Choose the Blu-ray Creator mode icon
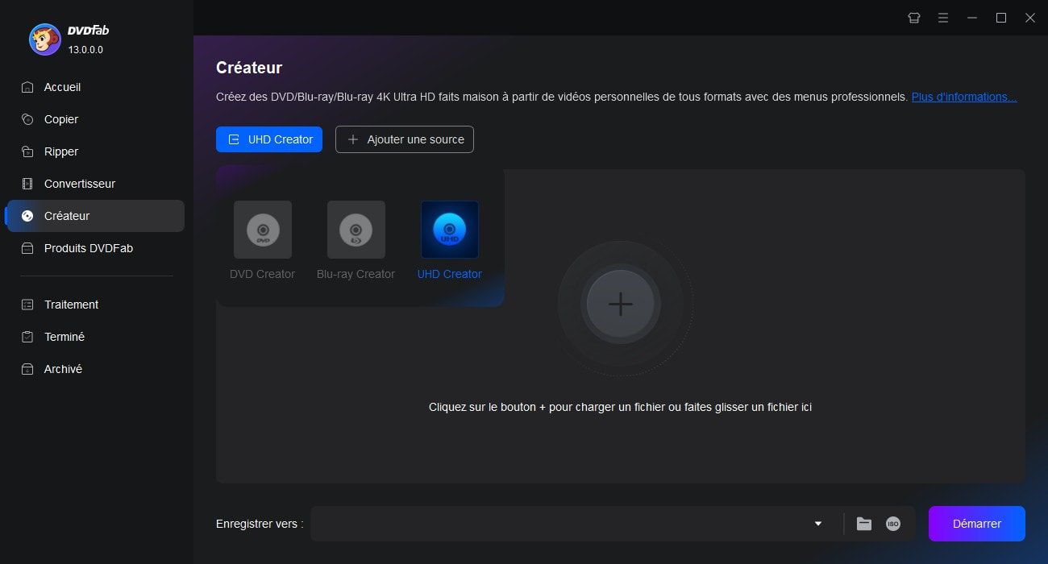Viewport: 1048px width, 564px height. (356, 230)
